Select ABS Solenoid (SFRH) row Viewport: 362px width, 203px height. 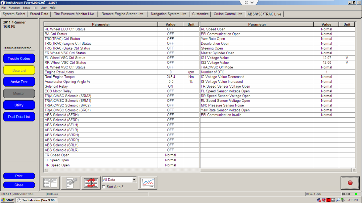pos(121,115)
